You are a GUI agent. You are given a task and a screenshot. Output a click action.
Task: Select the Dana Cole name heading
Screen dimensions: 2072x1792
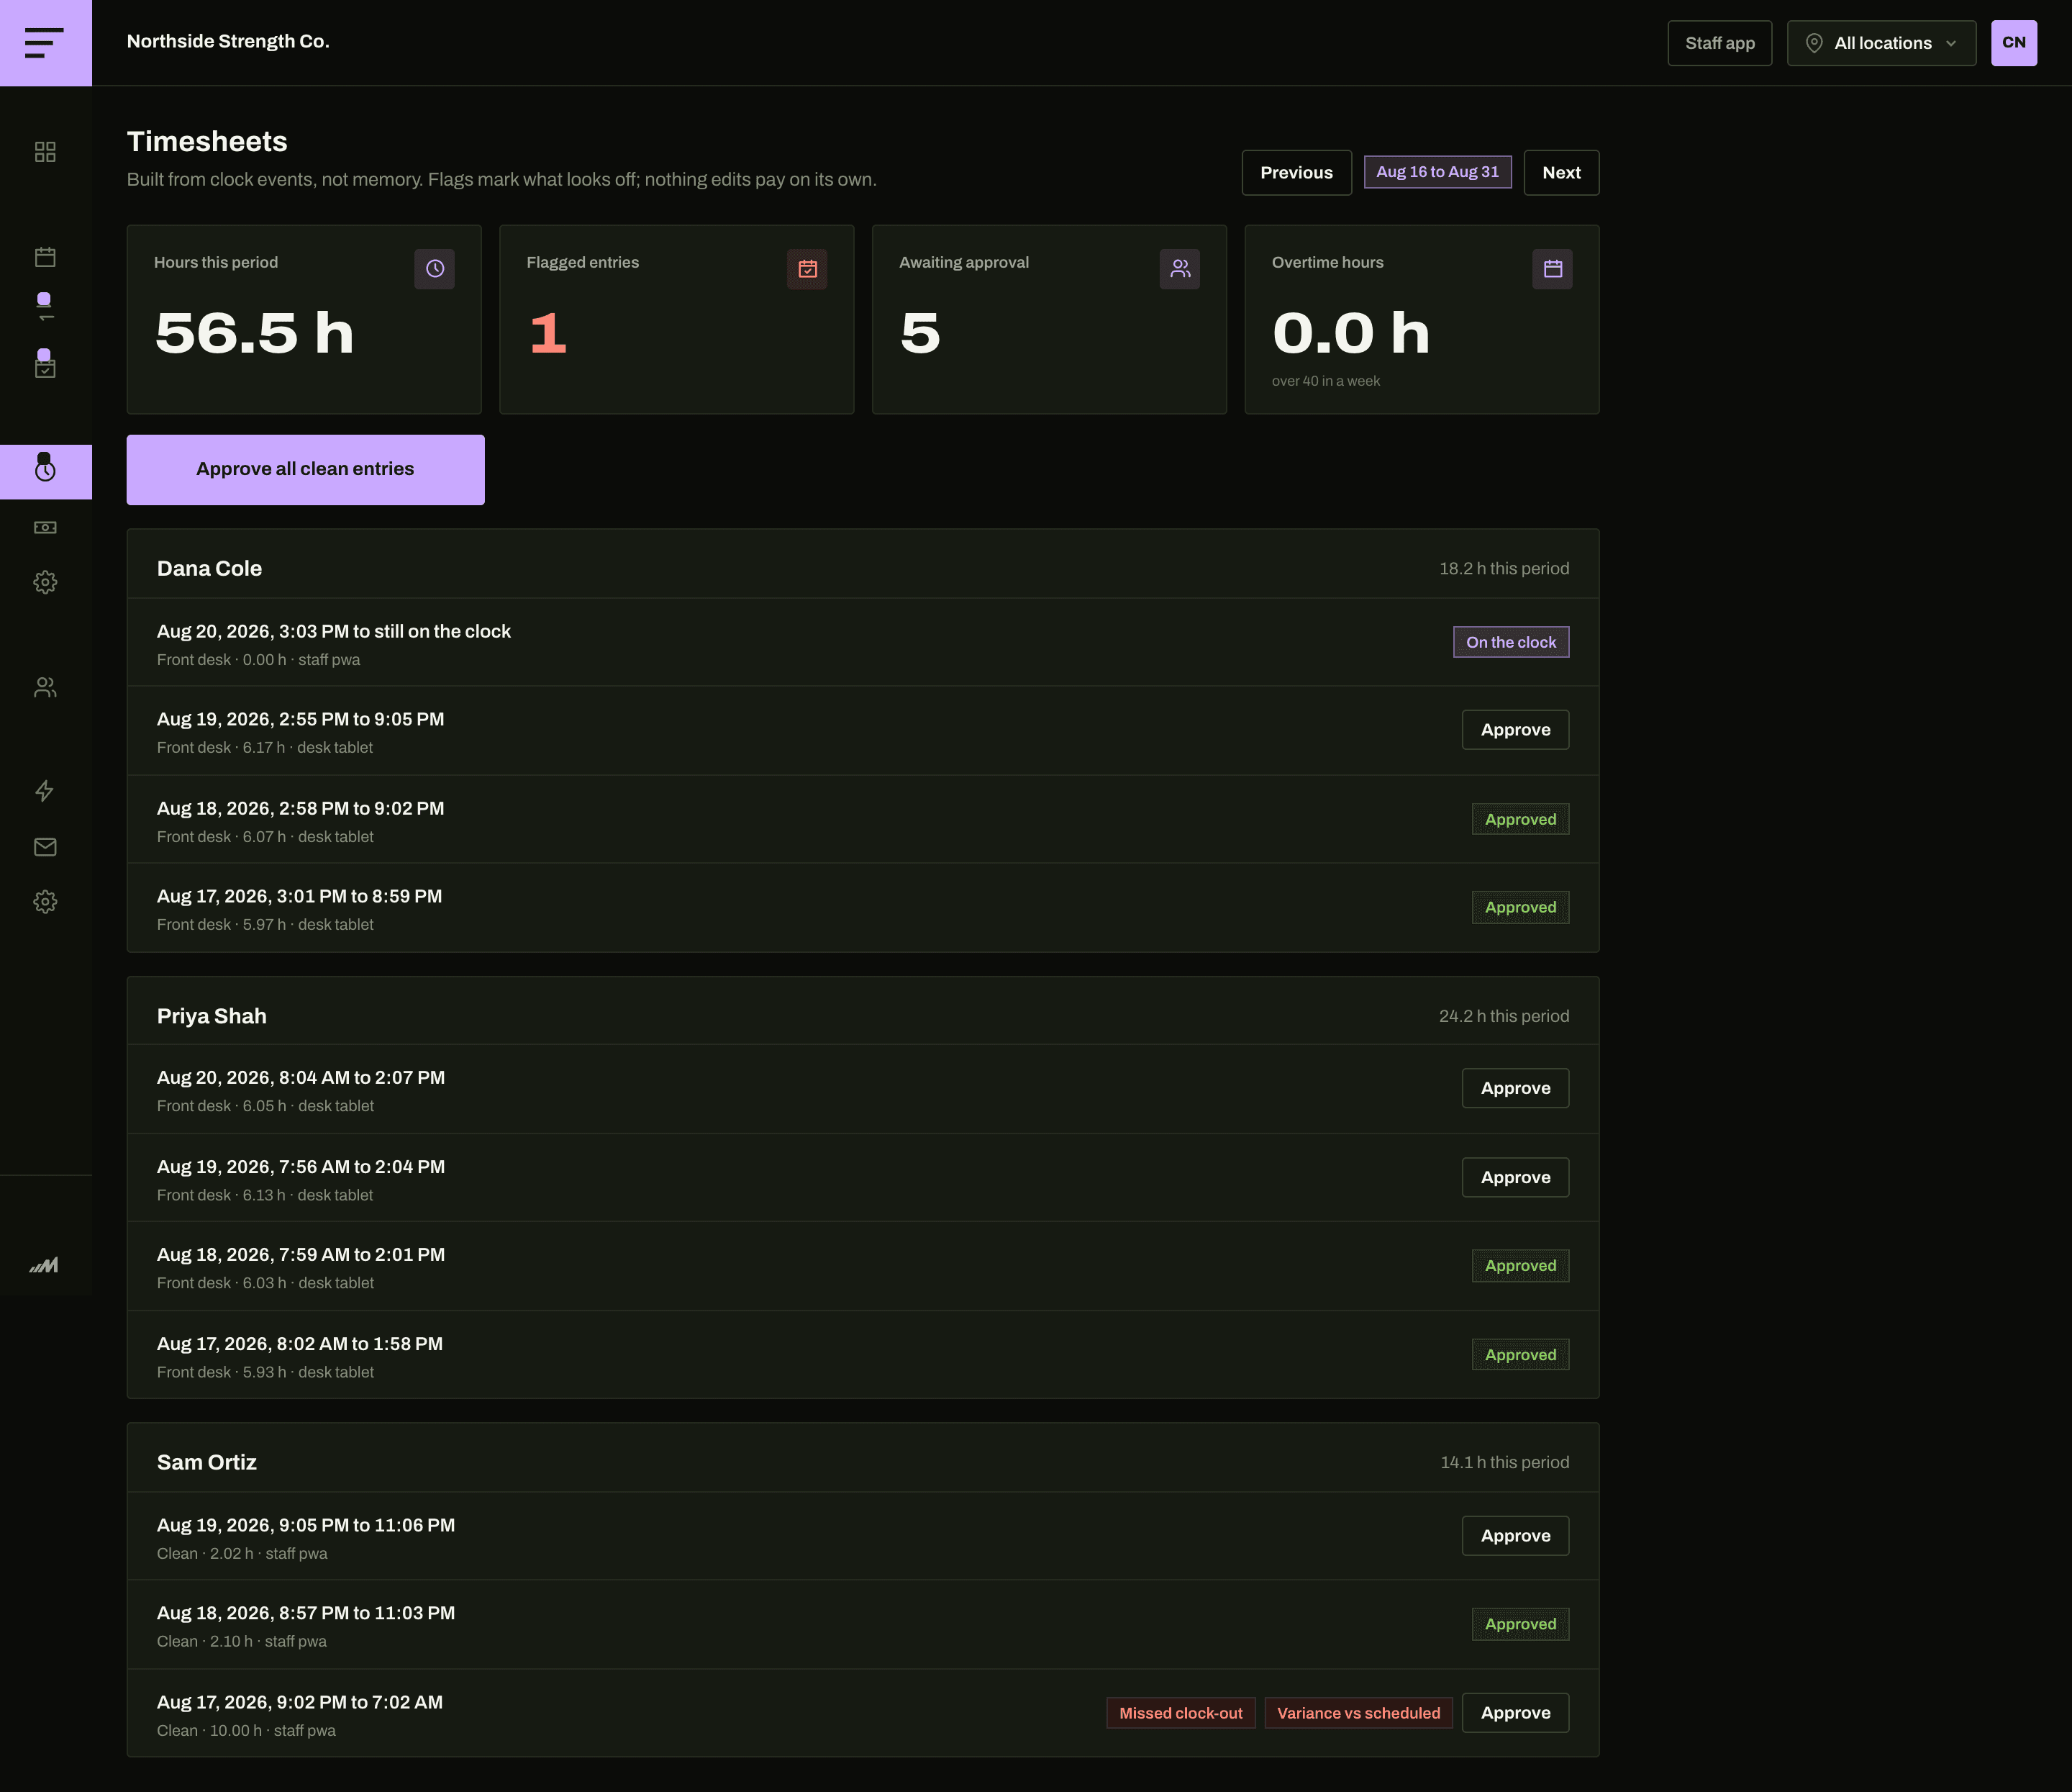[209, 569]
